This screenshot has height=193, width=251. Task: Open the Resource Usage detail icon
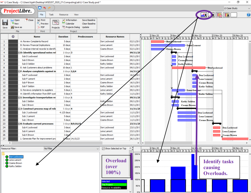pyautogui.click(x=226, y=15)
